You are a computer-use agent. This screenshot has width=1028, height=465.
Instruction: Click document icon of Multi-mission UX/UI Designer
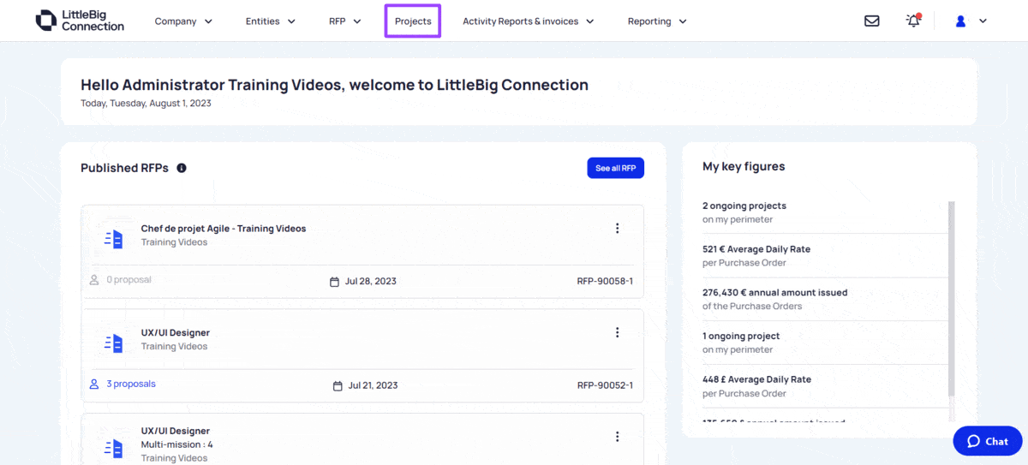click(114, 448)
